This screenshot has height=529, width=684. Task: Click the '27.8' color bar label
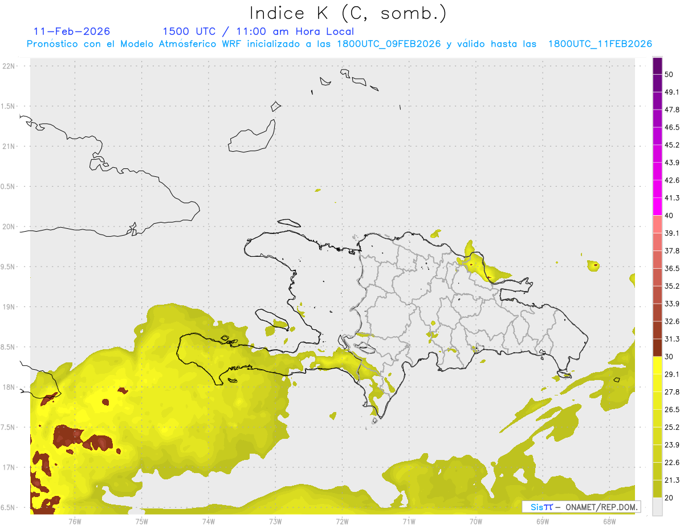click(x=673, y=392)
